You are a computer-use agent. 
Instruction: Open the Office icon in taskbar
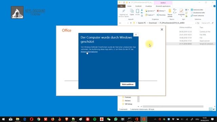[137, 119]
